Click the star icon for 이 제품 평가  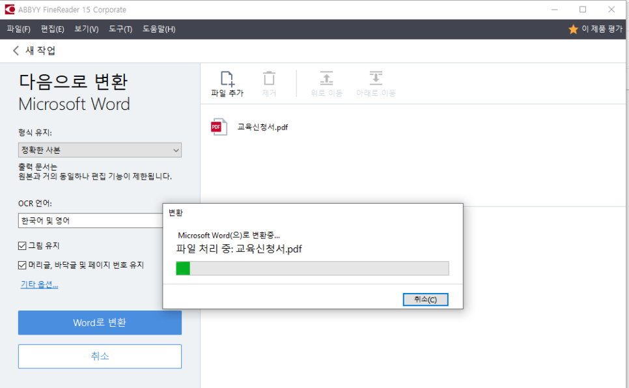point(573,29)
